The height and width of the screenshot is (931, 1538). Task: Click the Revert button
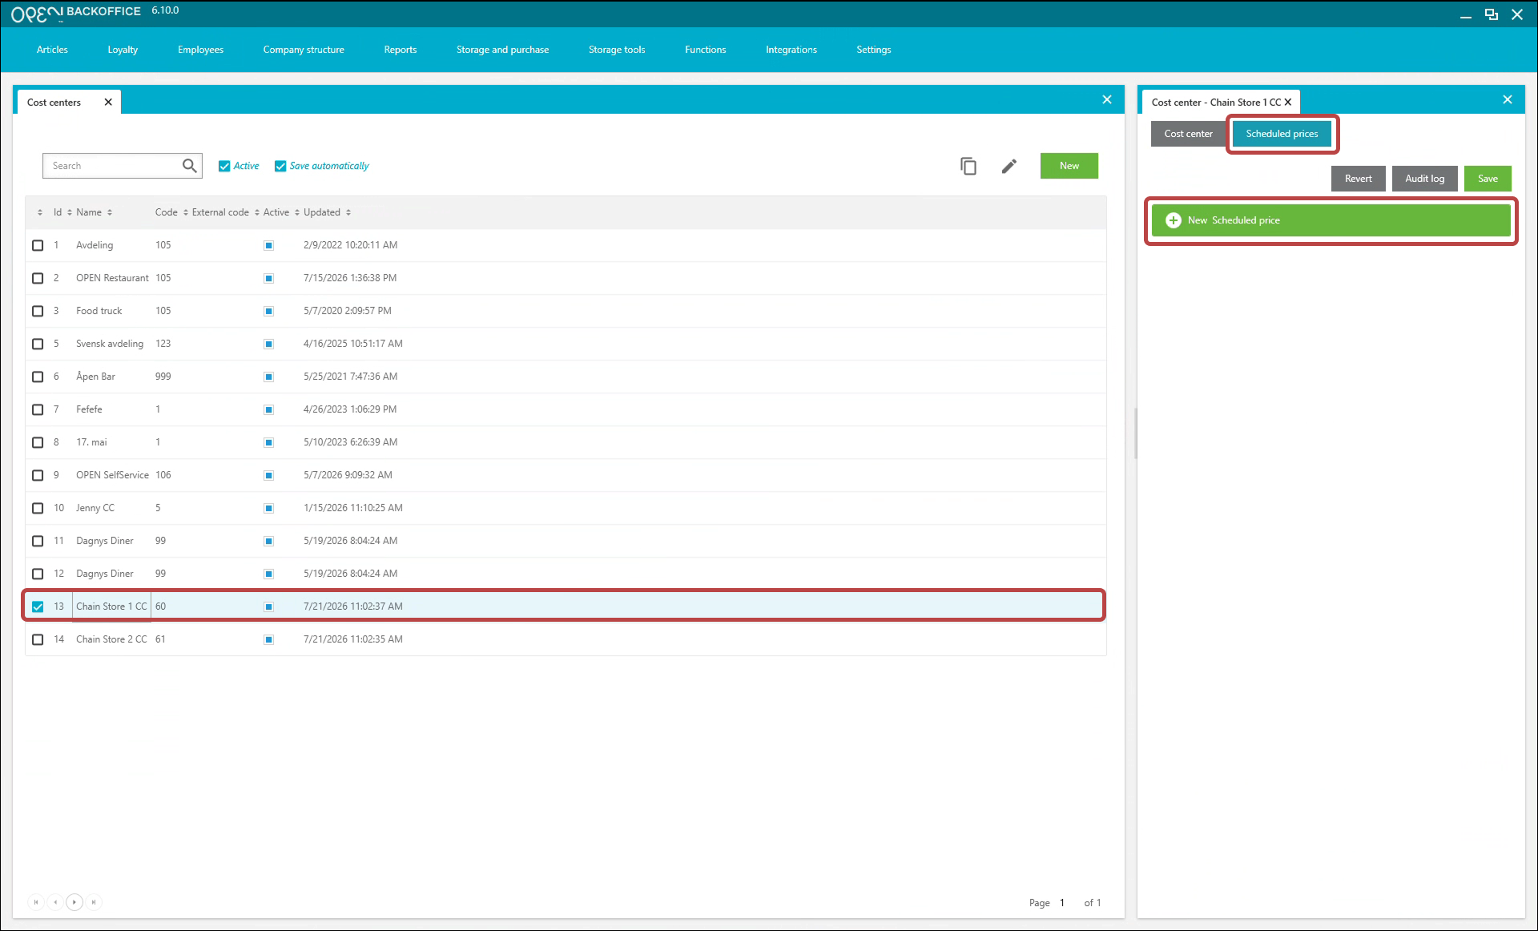pos(1358,179)
